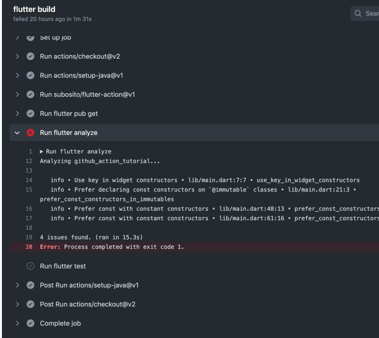
Task: Open log line number 19
Action: tap(29, 237)
